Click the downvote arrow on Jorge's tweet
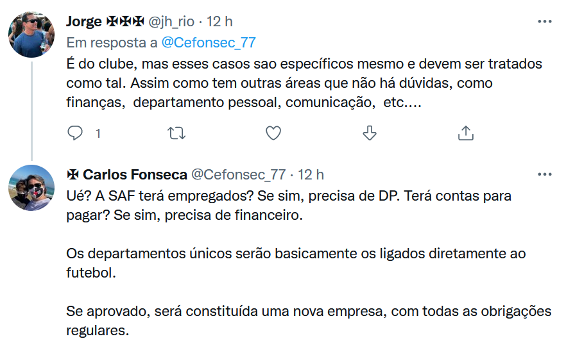566x341 pixels. [369, 133]
